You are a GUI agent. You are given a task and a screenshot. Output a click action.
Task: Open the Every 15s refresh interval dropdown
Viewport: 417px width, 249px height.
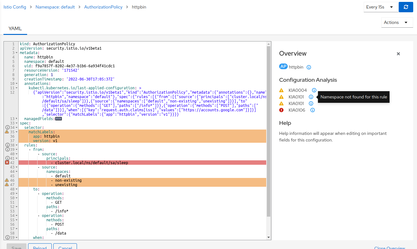pos(380,7)
